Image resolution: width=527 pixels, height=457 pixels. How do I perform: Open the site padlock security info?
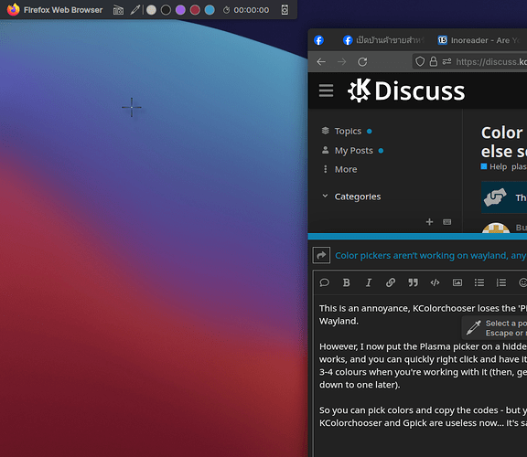tap(434, 61)
